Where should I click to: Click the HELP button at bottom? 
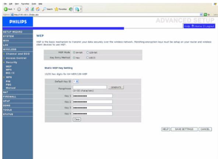(166, 129)
